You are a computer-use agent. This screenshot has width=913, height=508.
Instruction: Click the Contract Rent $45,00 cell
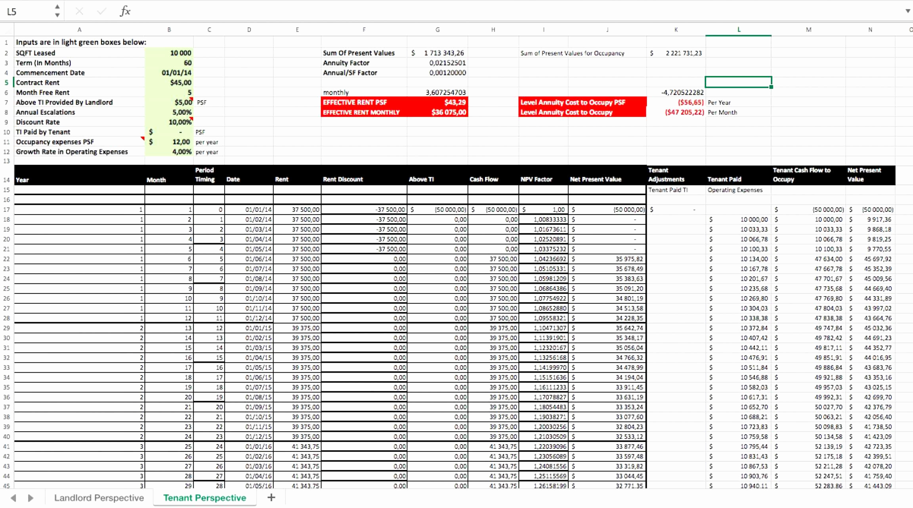point(169,82)
